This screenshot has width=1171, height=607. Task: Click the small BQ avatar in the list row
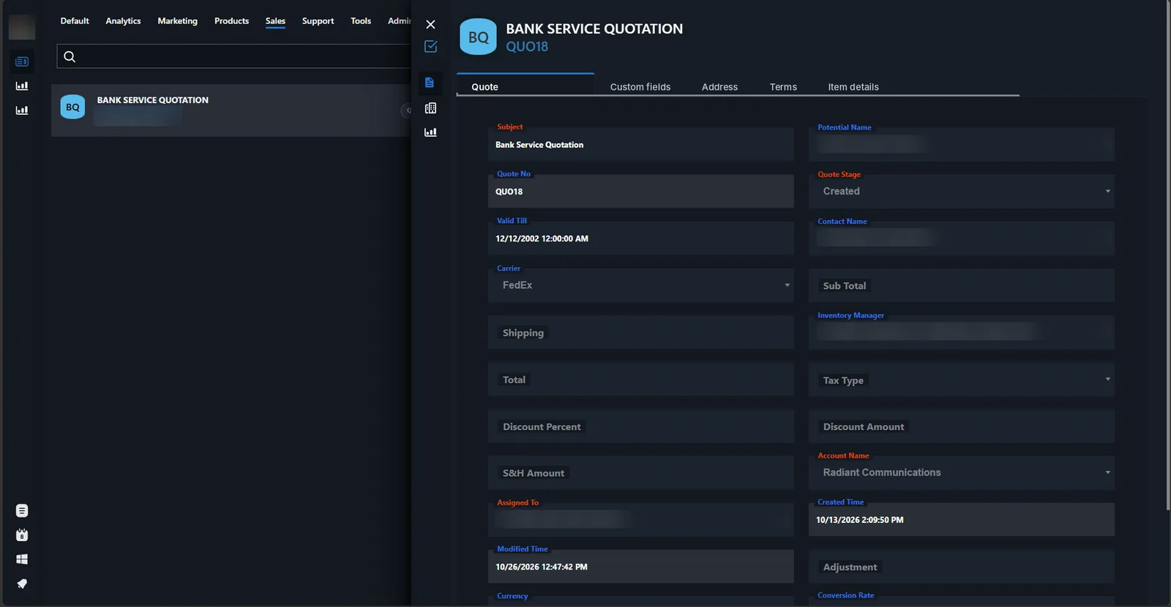(x=72, y=107)
